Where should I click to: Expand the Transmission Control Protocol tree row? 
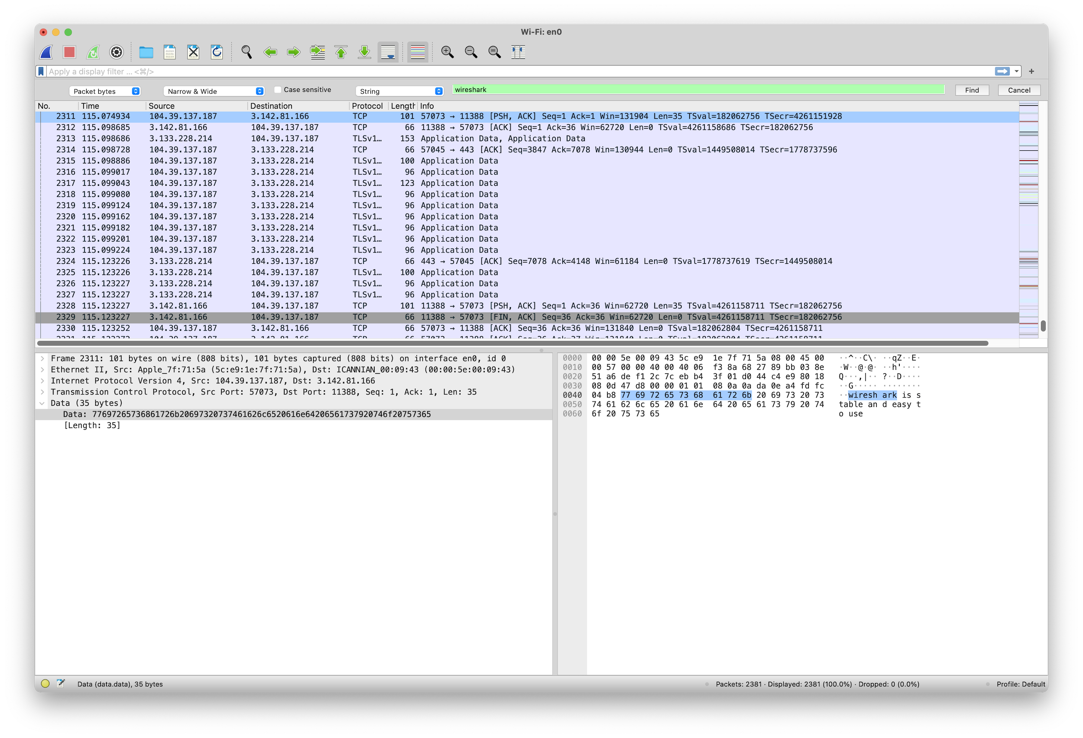pos(42,392)
